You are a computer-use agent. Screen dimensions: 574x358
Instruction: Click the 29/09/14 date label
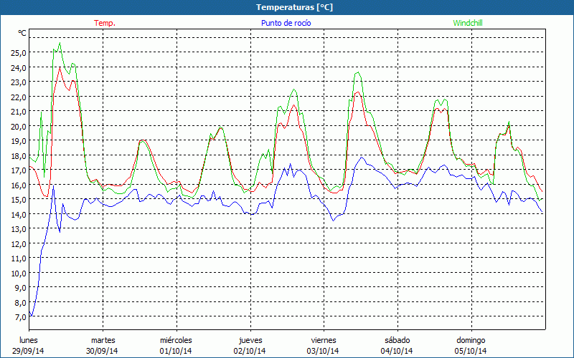pos(29,351)
